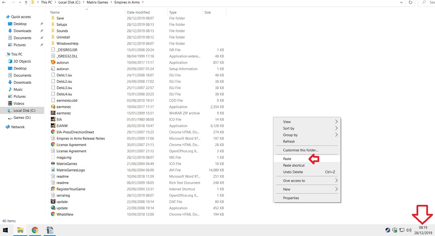The height and width of the screenshot is (236, 435).
Task: Open Music in the navigation pane
Action: pos(18,89)
